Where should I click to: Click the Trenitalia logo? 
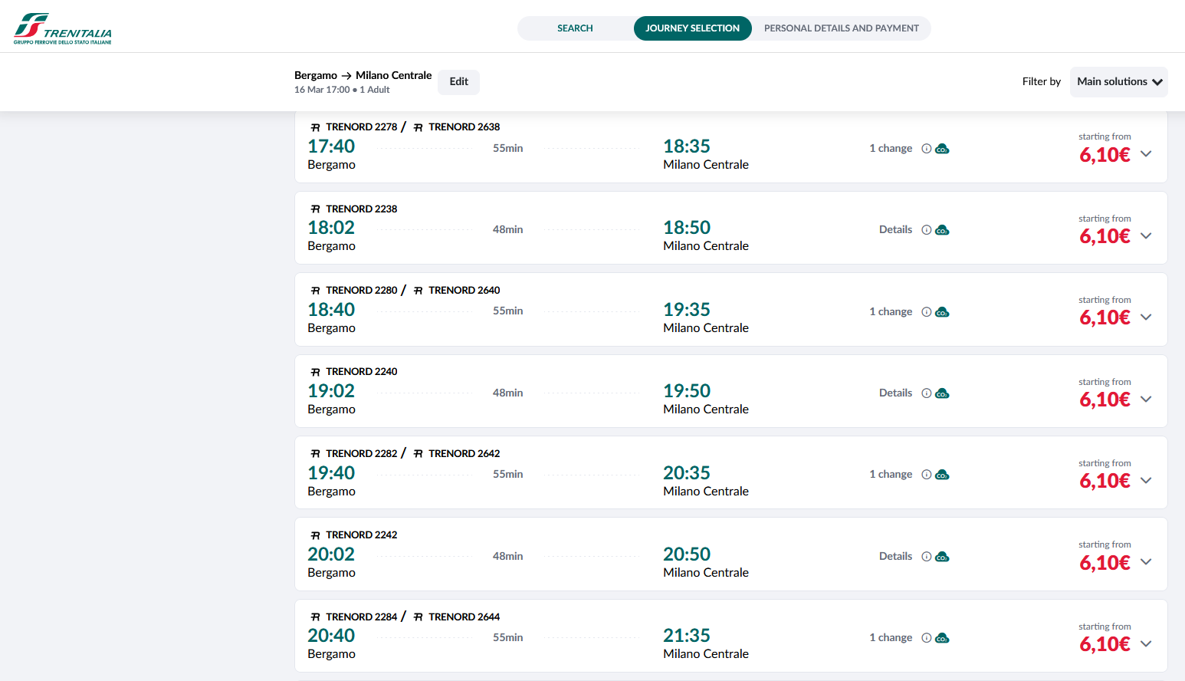(62, 28)
